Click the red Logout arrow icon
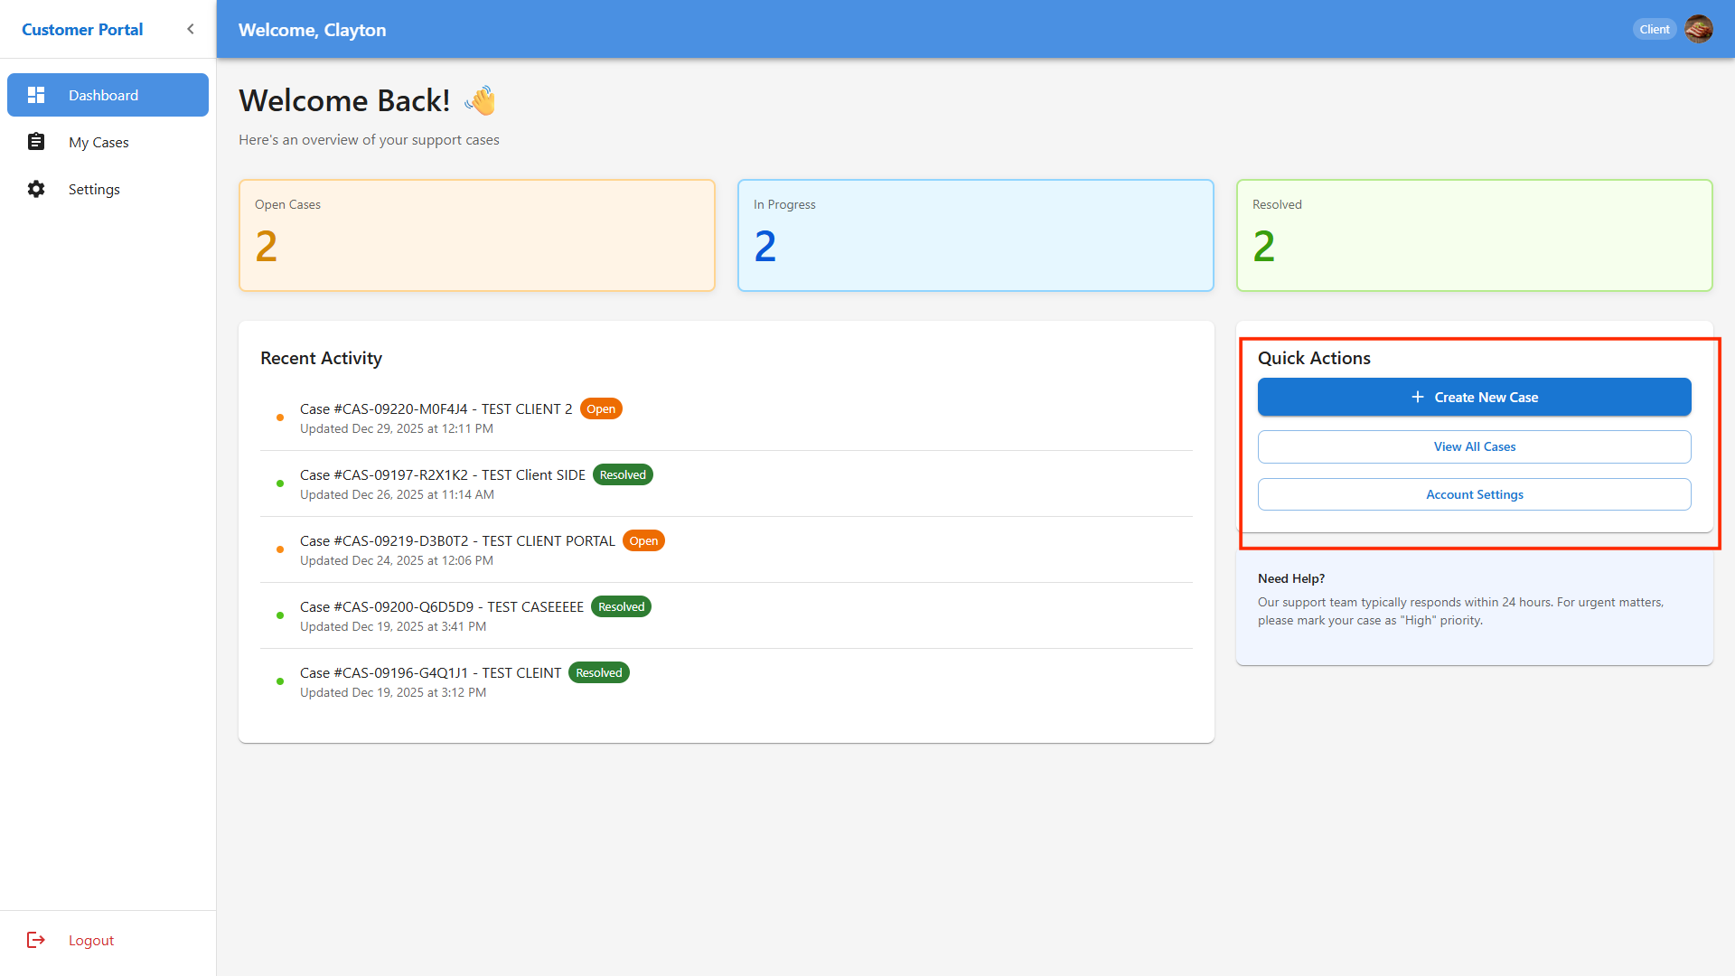Screen dimensions: 1735x976 [x=36, y=940]
